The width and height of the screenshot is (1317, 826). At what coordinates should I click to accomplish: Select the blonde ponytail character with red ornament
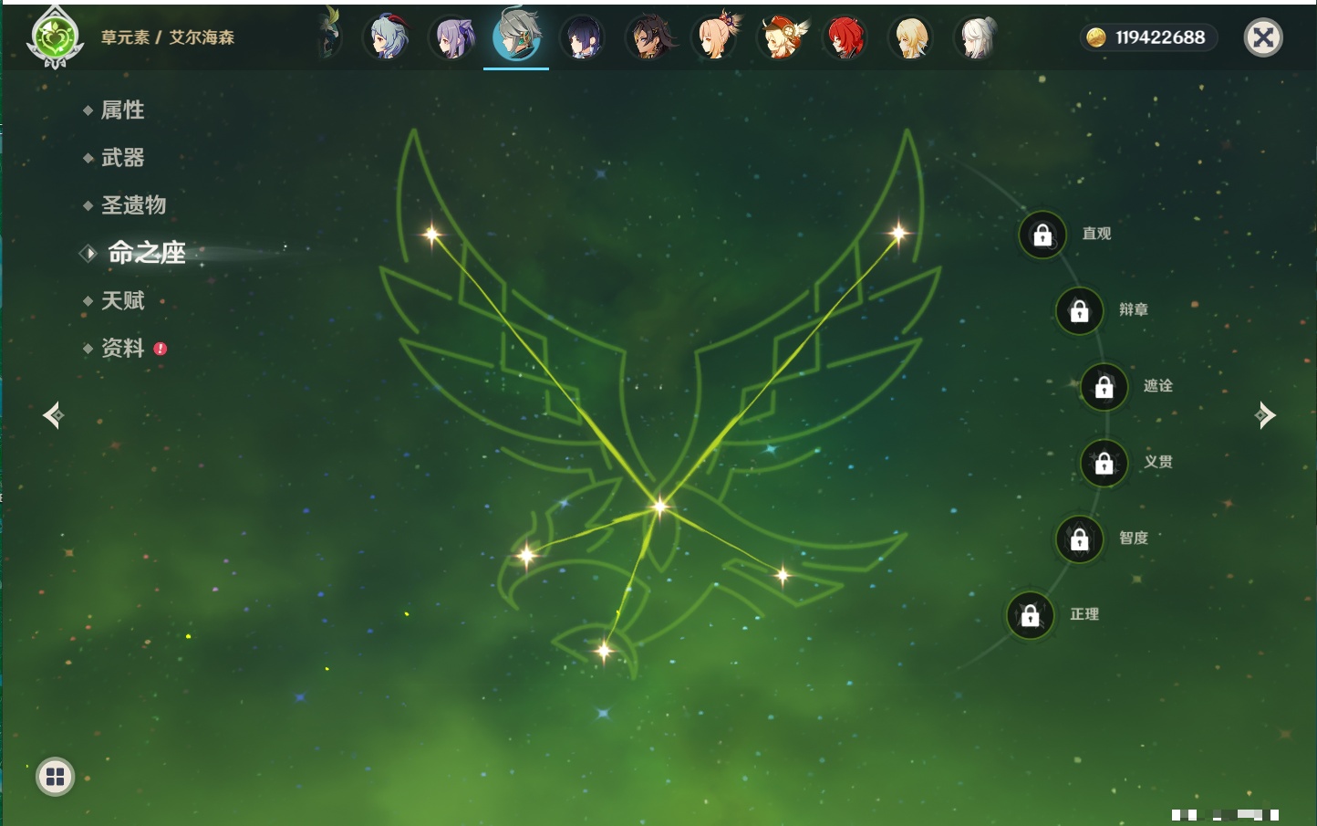pyautogui.click(x=716, y=37)
